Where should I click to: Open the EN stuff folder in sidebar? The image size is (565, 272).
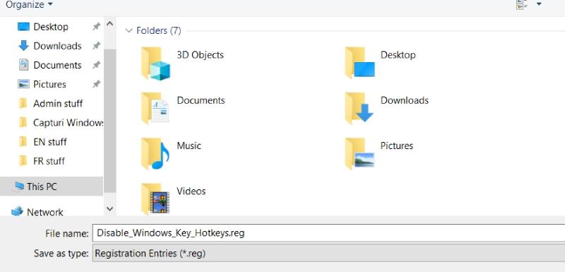[50, 142]
